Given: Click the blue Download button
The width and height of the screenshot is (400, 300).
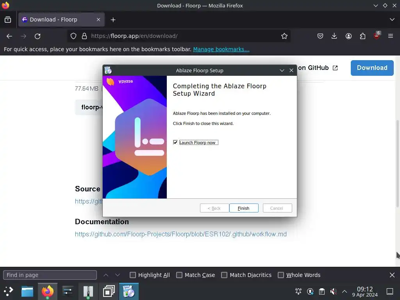Looking at the screenshot, I should coord(372,68).
